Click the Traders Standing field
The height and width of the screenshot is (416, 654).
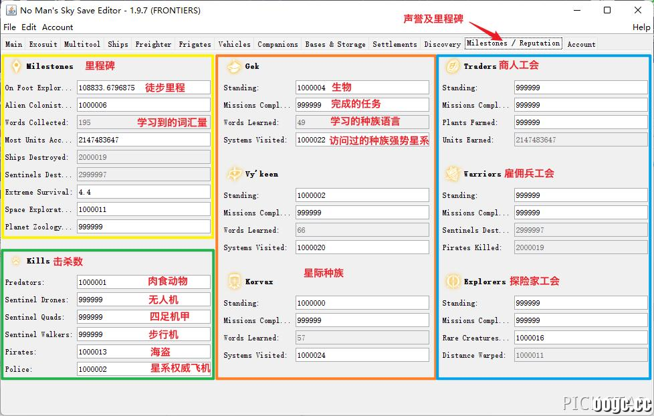[x=581, y=88]
